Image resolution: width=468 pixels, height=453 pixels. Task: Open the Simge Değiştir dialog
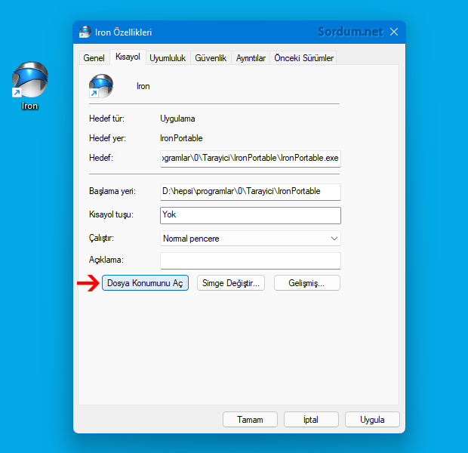[x=231, y=283]
